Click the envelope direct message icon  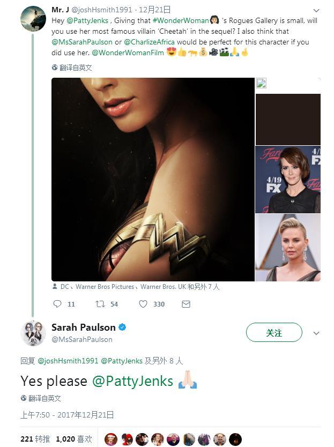185,304
